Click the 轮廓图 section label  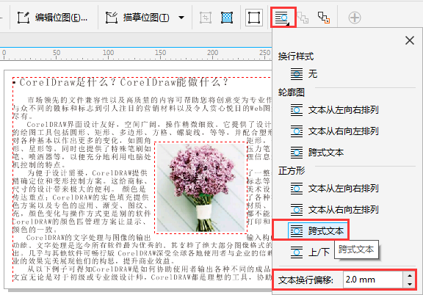[x=292, y=92]
